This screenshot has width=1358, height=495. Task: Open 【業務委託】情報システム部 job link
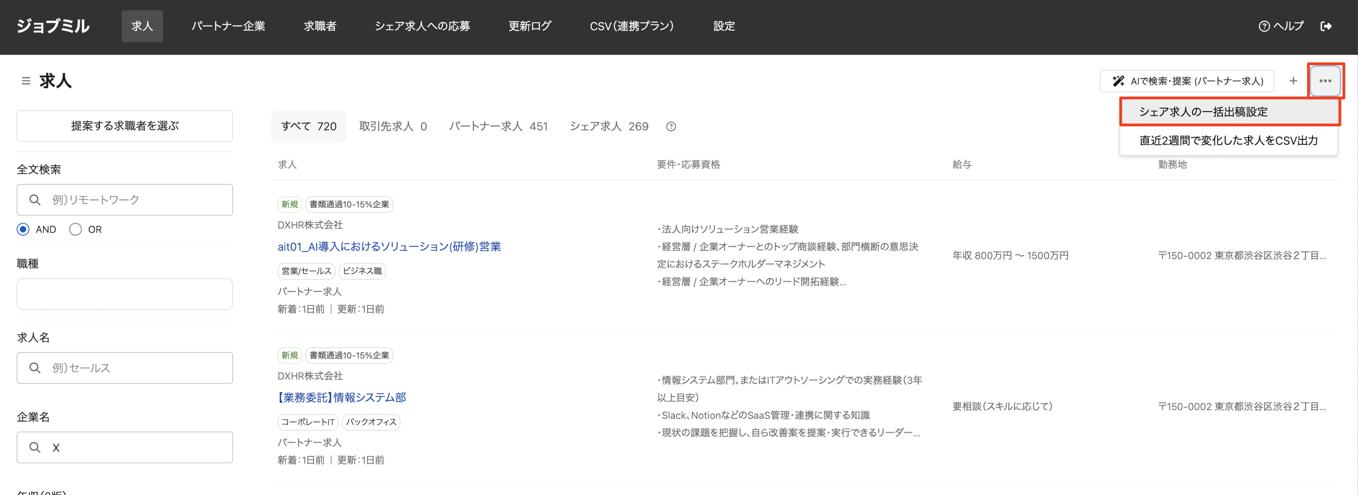click(341, 397)
